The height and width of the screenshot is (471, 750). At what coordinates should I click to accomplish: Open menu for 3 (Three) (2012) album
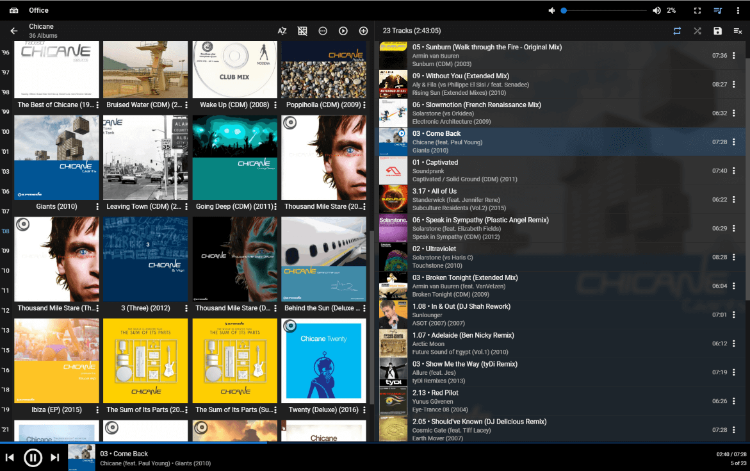click(186, 308)
